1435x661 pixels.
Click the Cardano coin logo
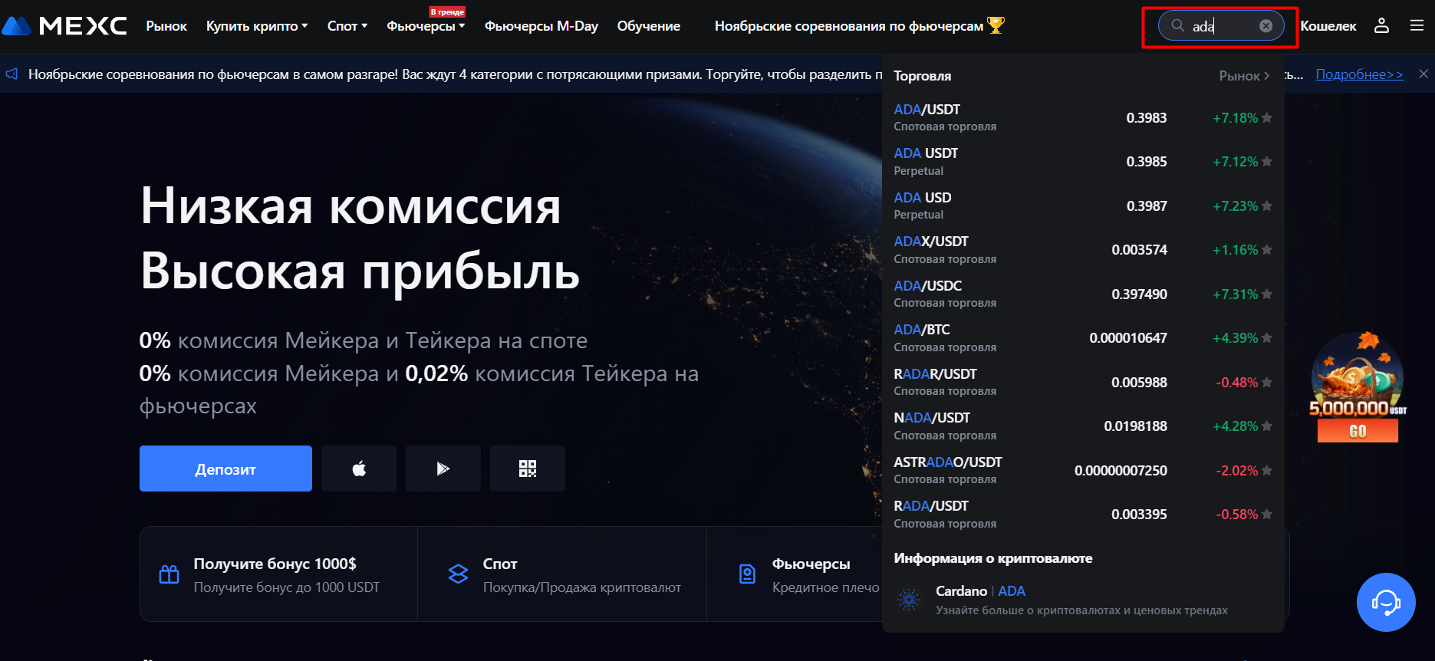910,600
